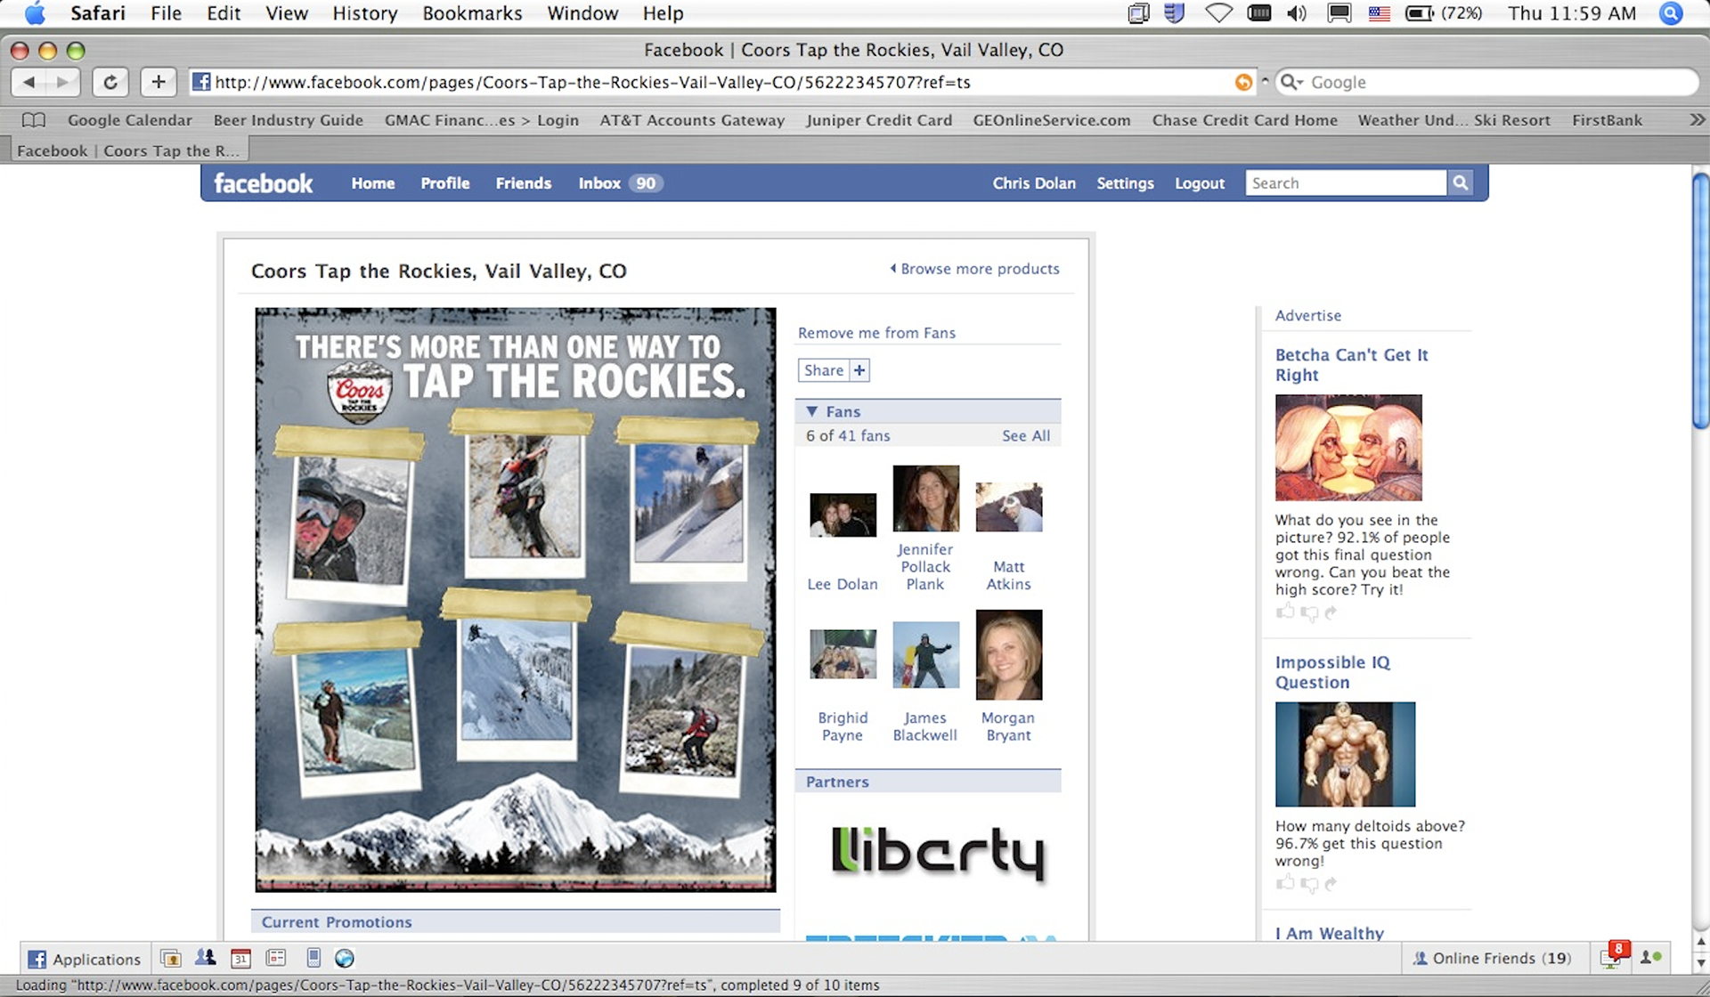Image resolution: width=1710 pixels, height=997 pixels.
Task: Show hidden bookmarks with the double chevron
Action: tap(1697, 119)
